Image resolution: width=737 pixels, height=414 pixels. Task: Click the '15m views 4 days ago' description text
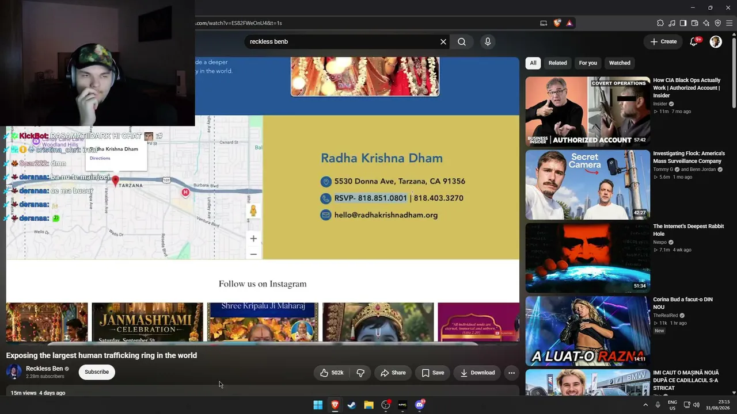coord(38,393)
